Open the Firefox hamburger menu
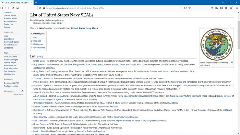 click(237, 8)
